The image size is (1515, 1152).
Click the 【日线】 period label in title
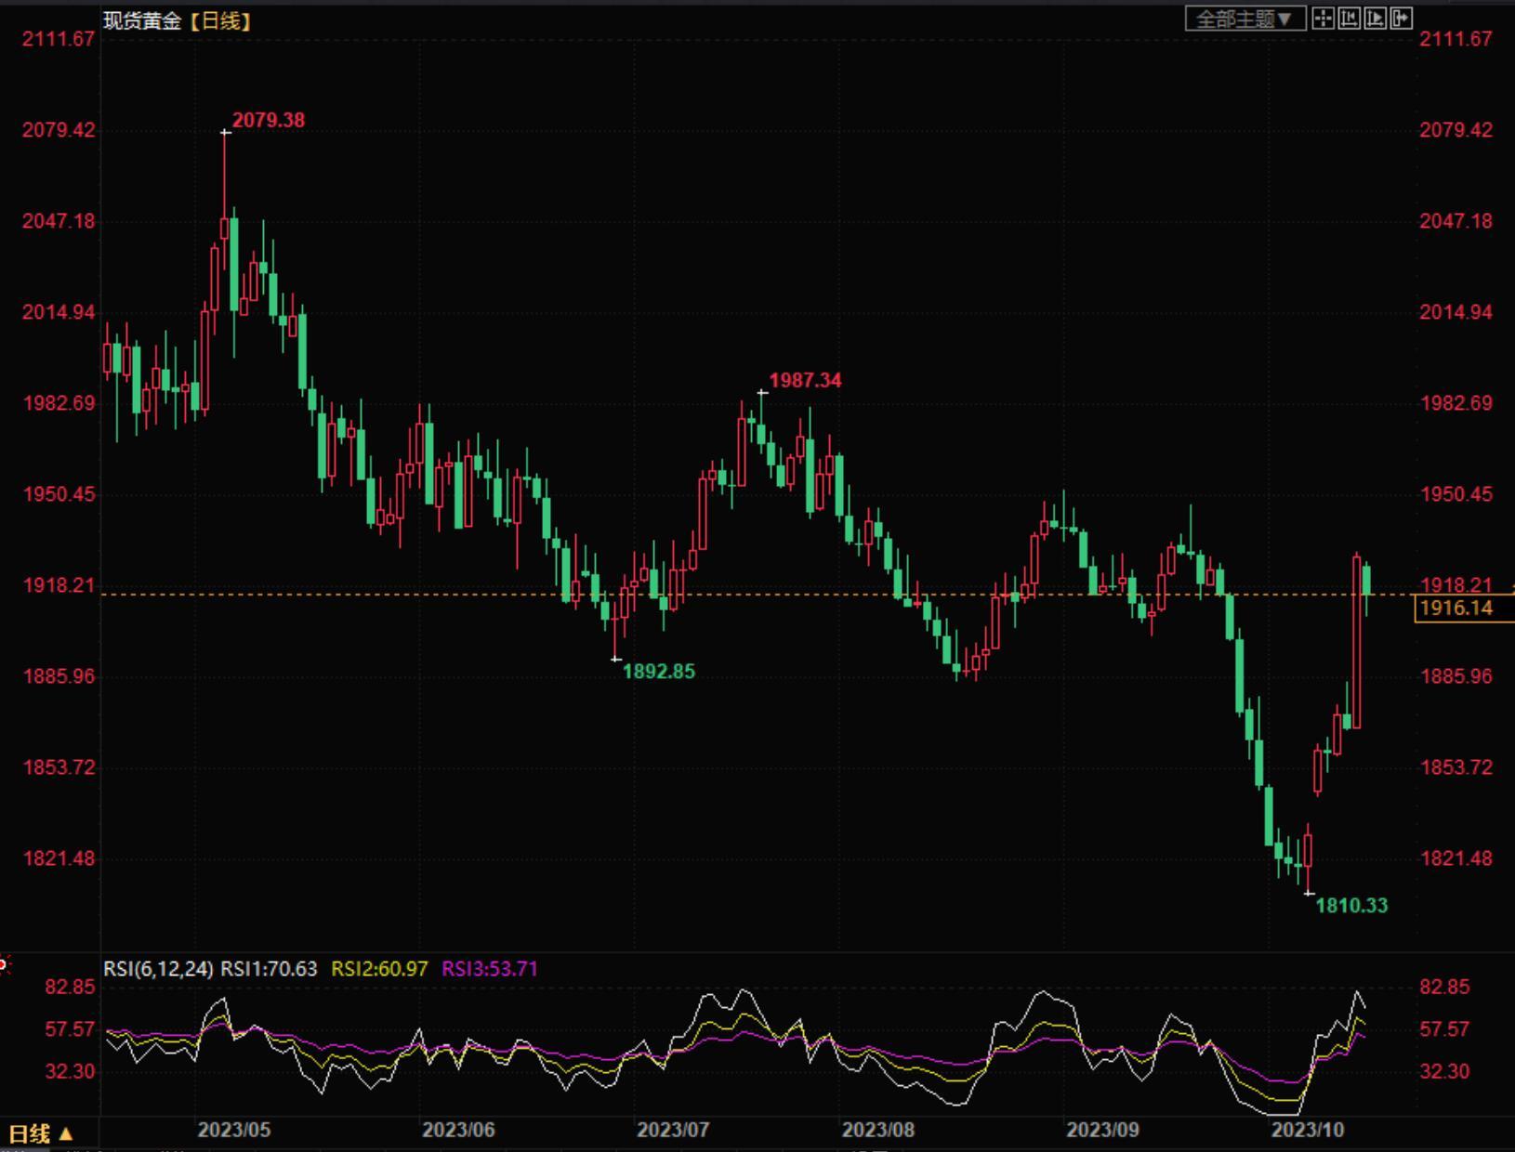pos(220,20)
